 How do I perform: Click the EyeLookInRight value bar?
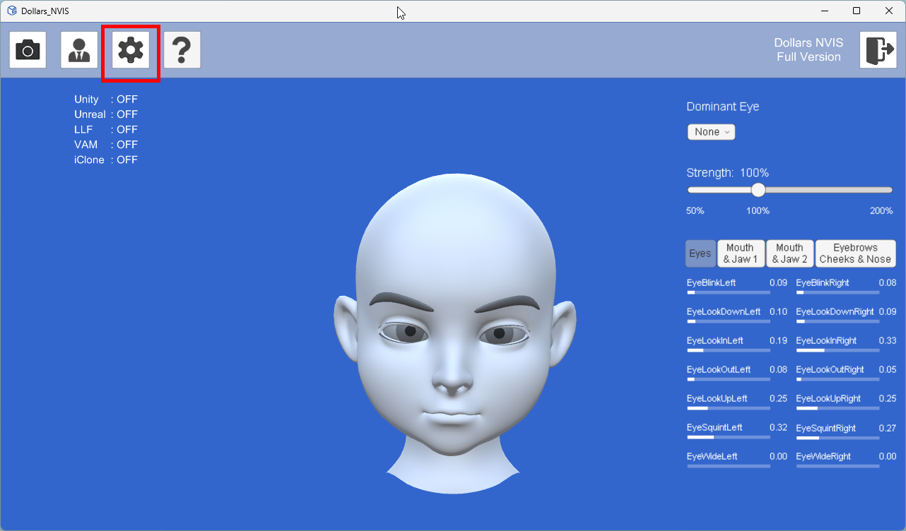click(837, 350)
